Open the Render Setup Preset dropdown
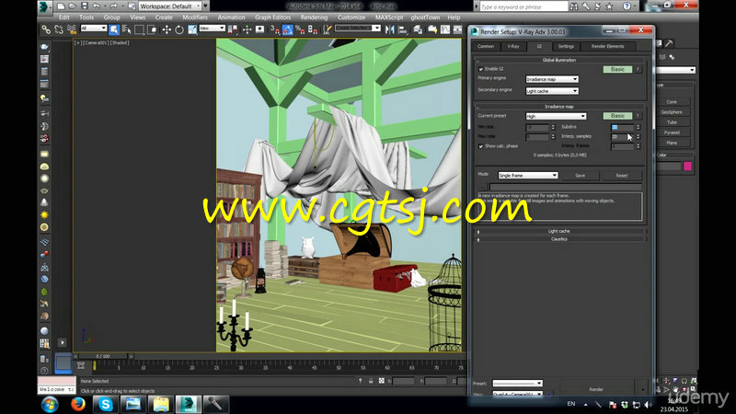Screen dimensions: 736x414 tap(517, 383)
